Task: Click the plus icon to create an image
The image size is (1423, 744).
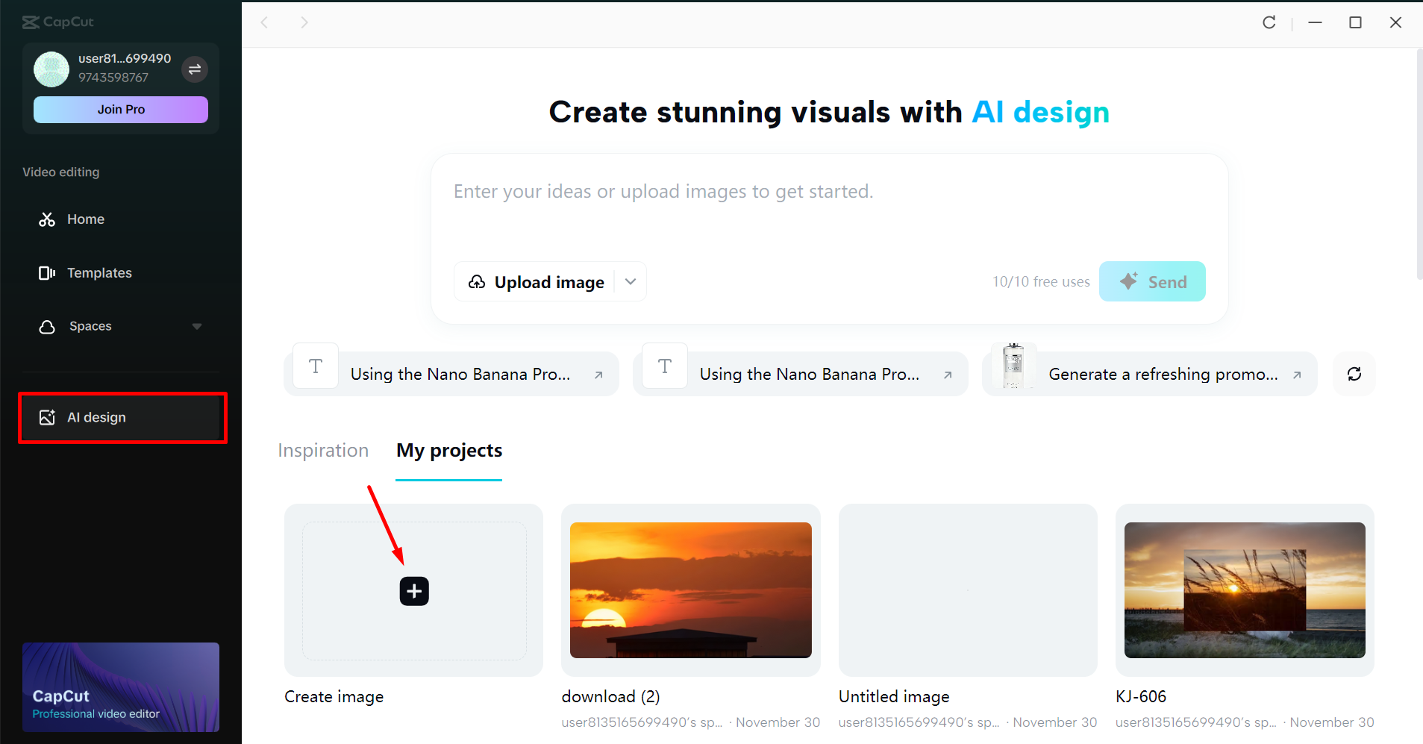Action: [413, 591]
